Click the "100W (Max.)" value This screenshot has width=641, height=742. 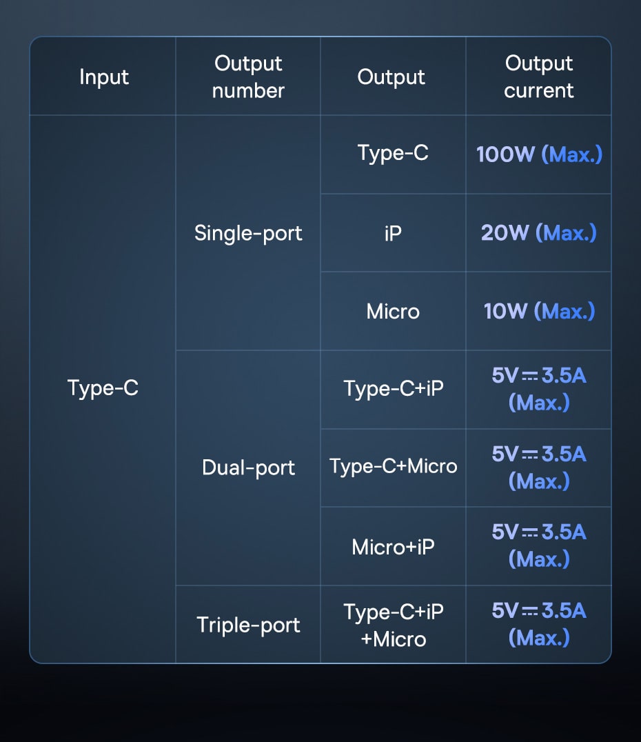[x=539, y=154]
